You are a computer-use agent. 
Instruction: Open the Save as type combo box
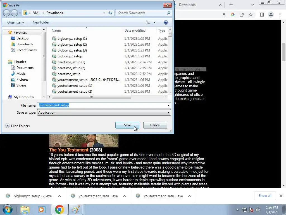point(104,113)
